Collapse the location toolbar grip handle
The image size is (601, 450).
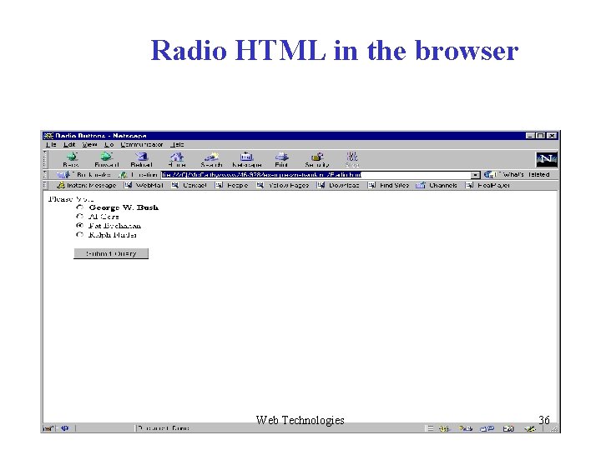click(45, 175)
